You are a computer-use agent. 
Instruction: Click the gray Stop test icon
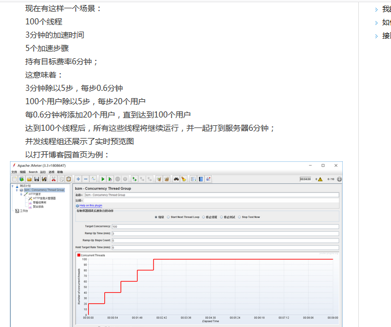point(118,179)
